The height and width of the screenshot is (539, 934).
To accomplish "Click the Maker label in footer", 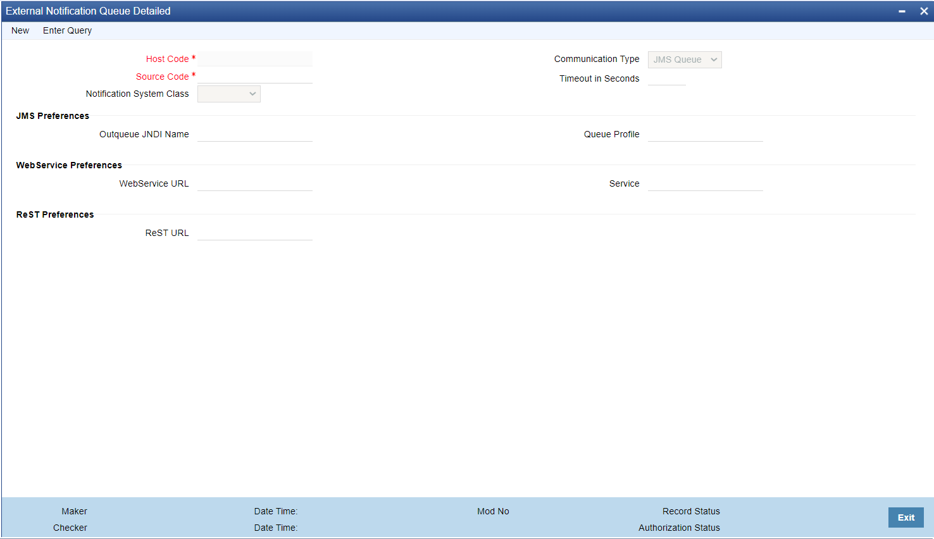I will [x=74, y=511].
